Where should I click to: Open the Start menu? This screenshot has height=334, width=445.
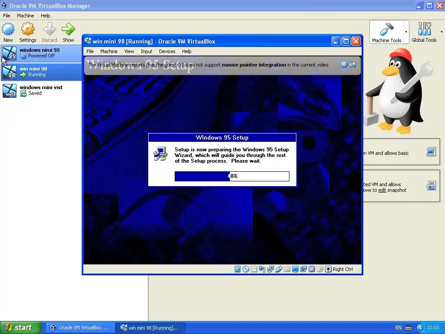[x=21, y=327]
